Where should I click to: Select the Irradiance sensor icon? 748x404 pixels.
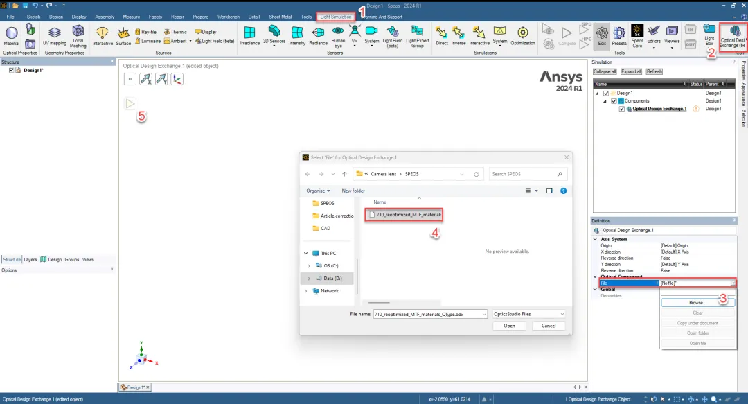(x=249, y=36)
